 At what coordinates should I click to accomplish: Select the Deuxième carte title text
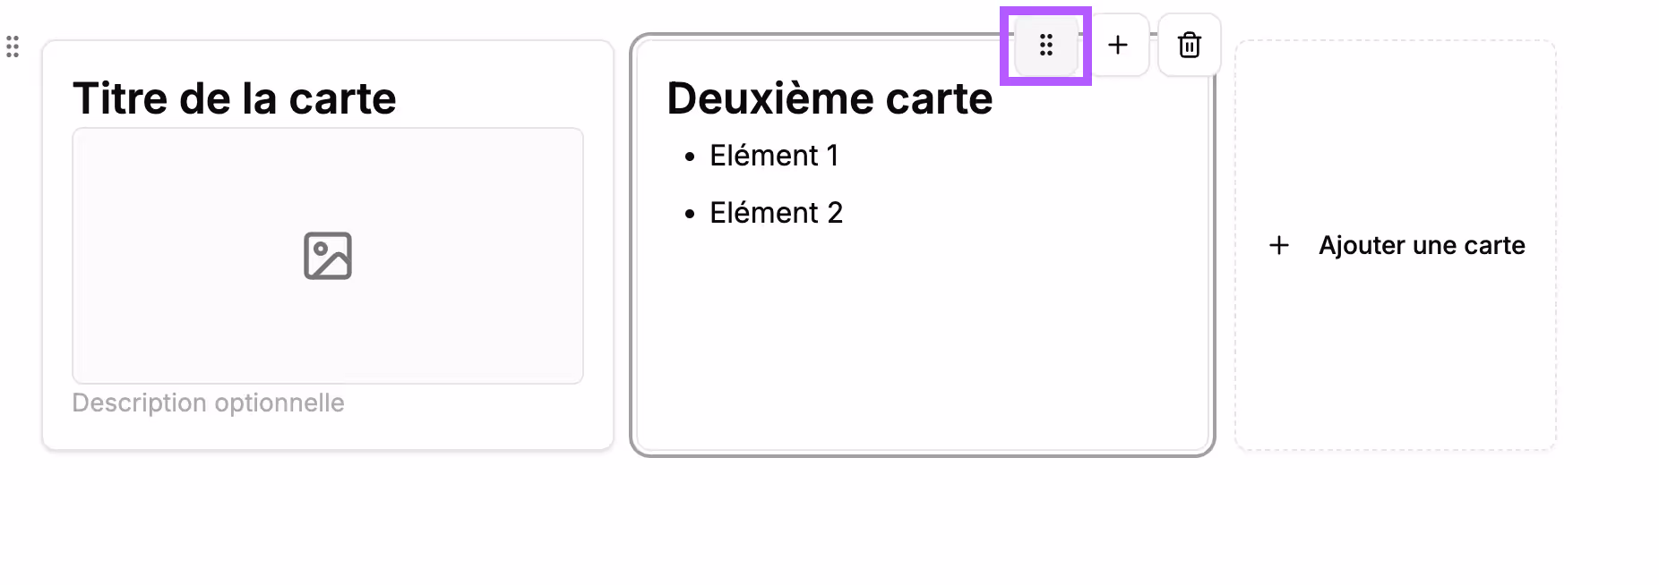[x=829, y=98]
